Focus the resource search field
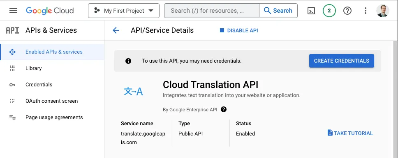The width and height of the screenshot is (398, 158). tap(212, 11)
